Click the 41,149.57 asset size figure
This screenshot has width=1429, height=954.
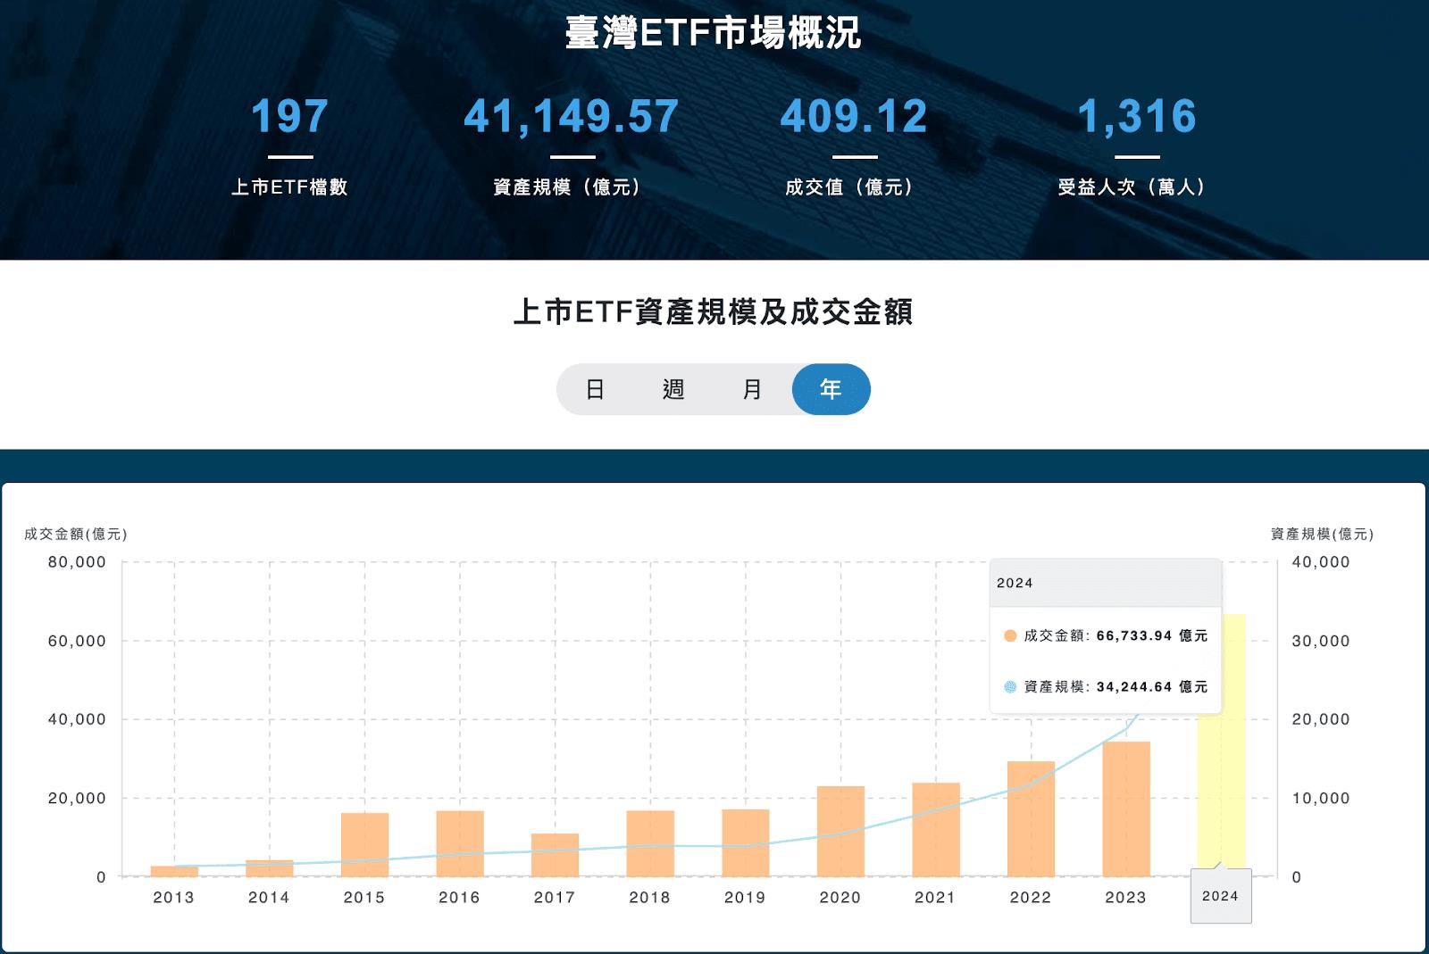572,116
